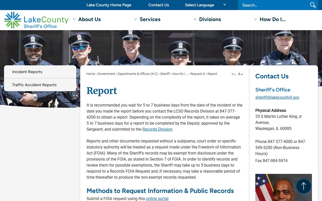Click the Departments & Offices (K-Z) breadcrumb
Viewport: 322px width, 201px height.
(138, 74)
